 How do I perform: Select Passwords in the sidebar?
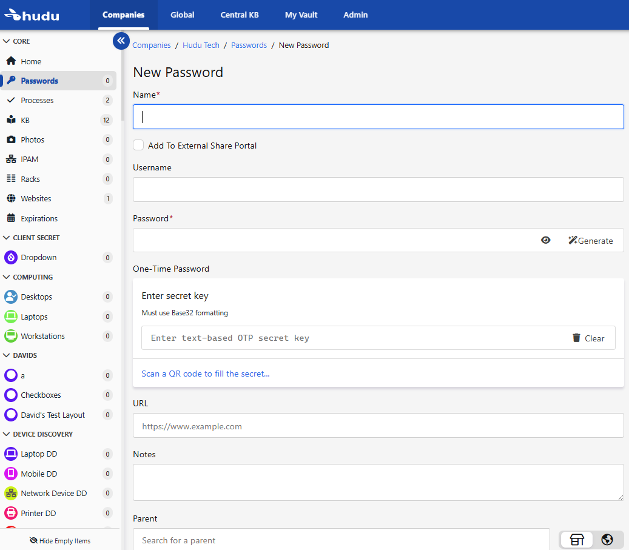pos(58,81)
